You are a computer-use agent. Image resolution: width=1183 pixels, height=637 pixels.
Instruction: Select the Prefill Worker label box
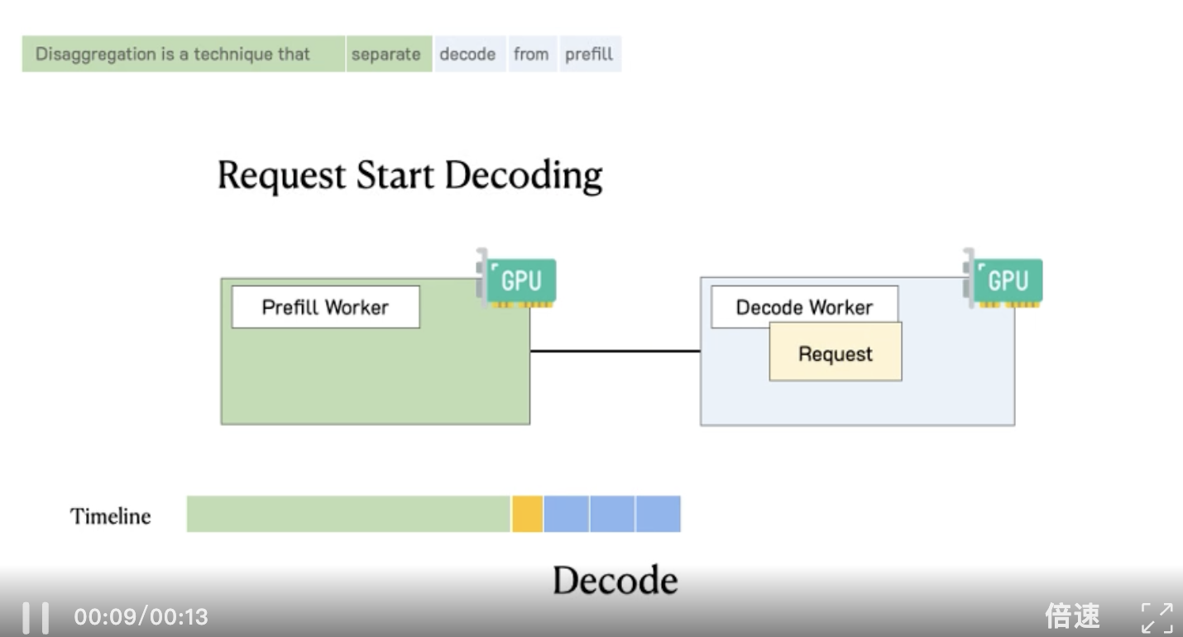(x=325, y=308)
